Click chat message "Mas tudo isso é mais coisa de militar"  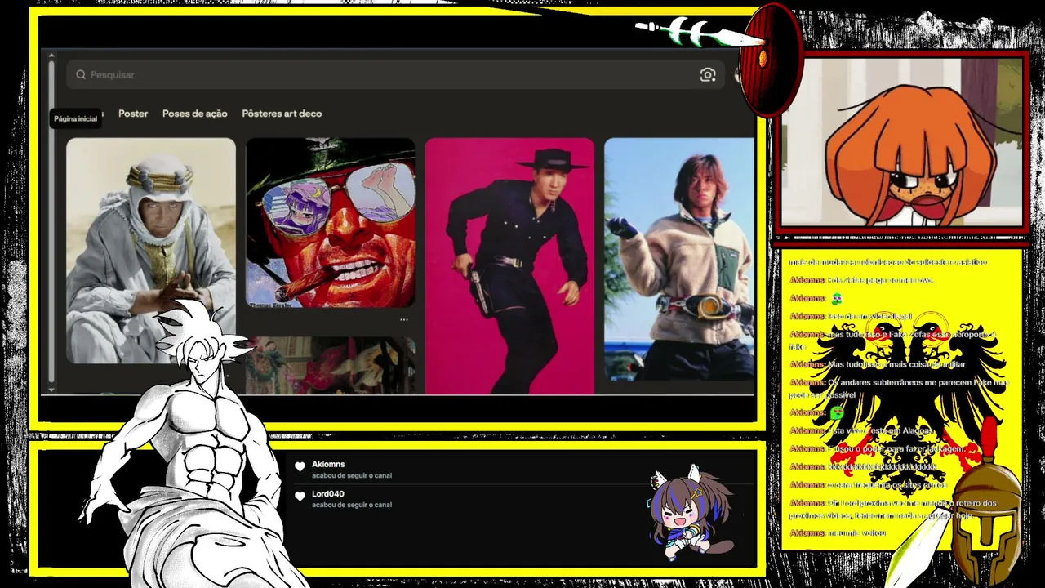click(x=878, y=364)
